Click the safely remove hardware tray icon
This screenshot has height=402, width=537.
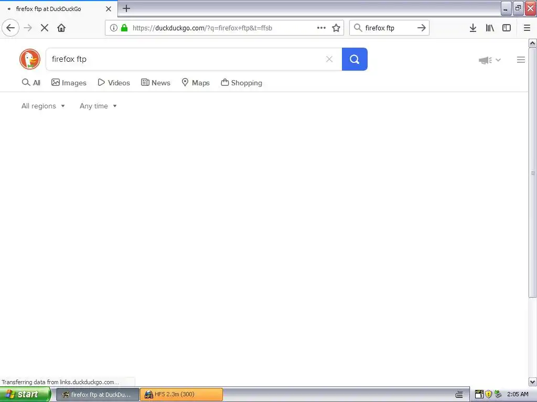[498, 394]
